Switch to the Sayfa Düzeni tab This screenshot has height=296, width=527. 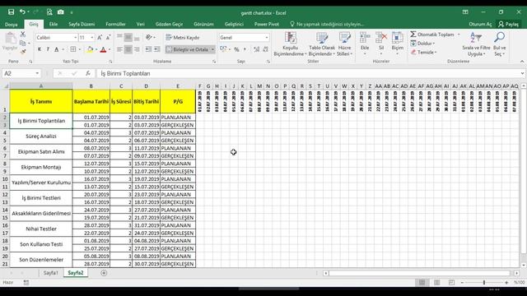point(82,24)
